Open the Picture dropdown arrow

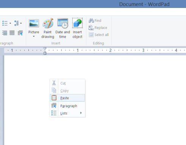(34, 37)
